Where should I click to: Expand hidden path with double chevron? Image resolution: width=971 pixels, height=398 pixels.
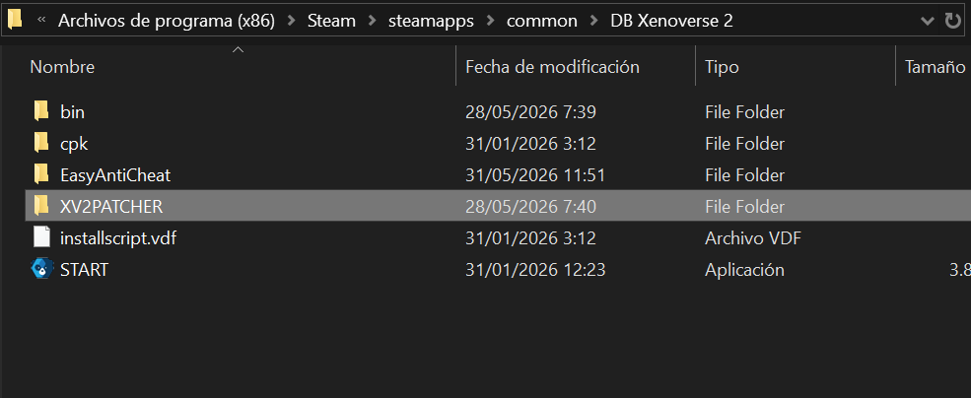click(x=42, y=21)
